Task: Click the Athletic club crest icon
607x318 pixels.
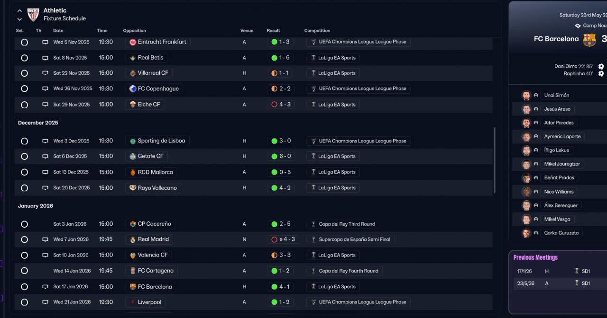Action: coord(33,15)
